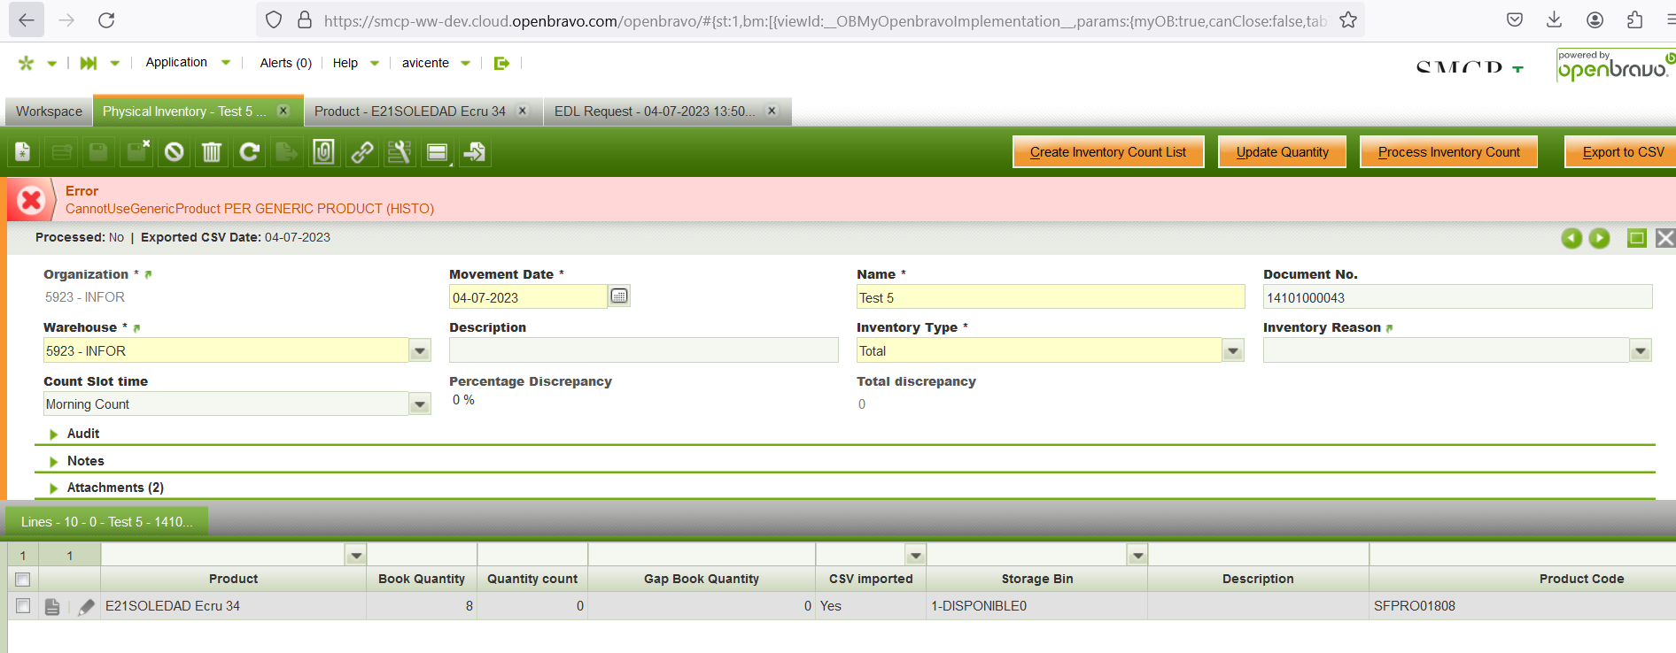Click Process Inventory Count button
The height and width of the screenshot is (653, 1676).
point(1449,152)
